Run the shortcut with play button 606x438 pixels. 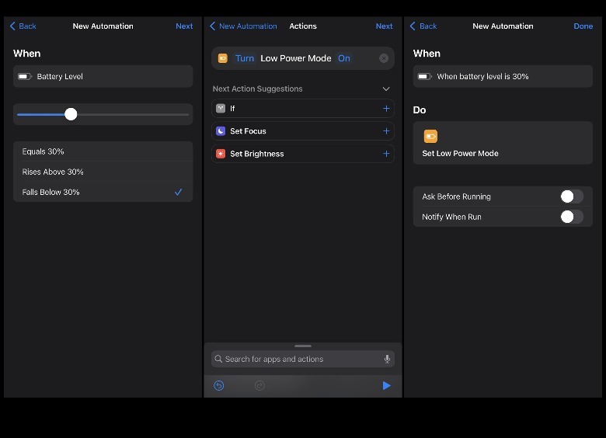pos(386,385)
